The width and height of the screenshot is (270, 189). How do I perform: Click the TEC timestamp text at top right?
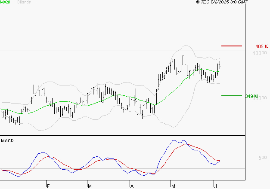[222, 2]
